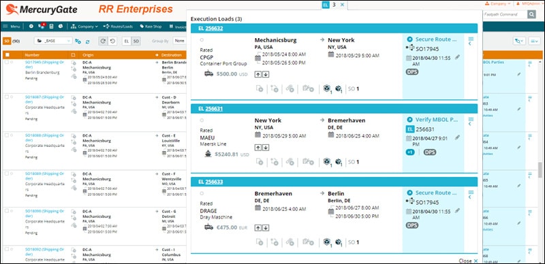Check the box for order SO18088

point(7,135)
